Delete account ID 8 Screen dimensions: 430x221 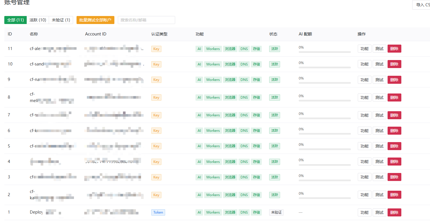coord(394,97)
